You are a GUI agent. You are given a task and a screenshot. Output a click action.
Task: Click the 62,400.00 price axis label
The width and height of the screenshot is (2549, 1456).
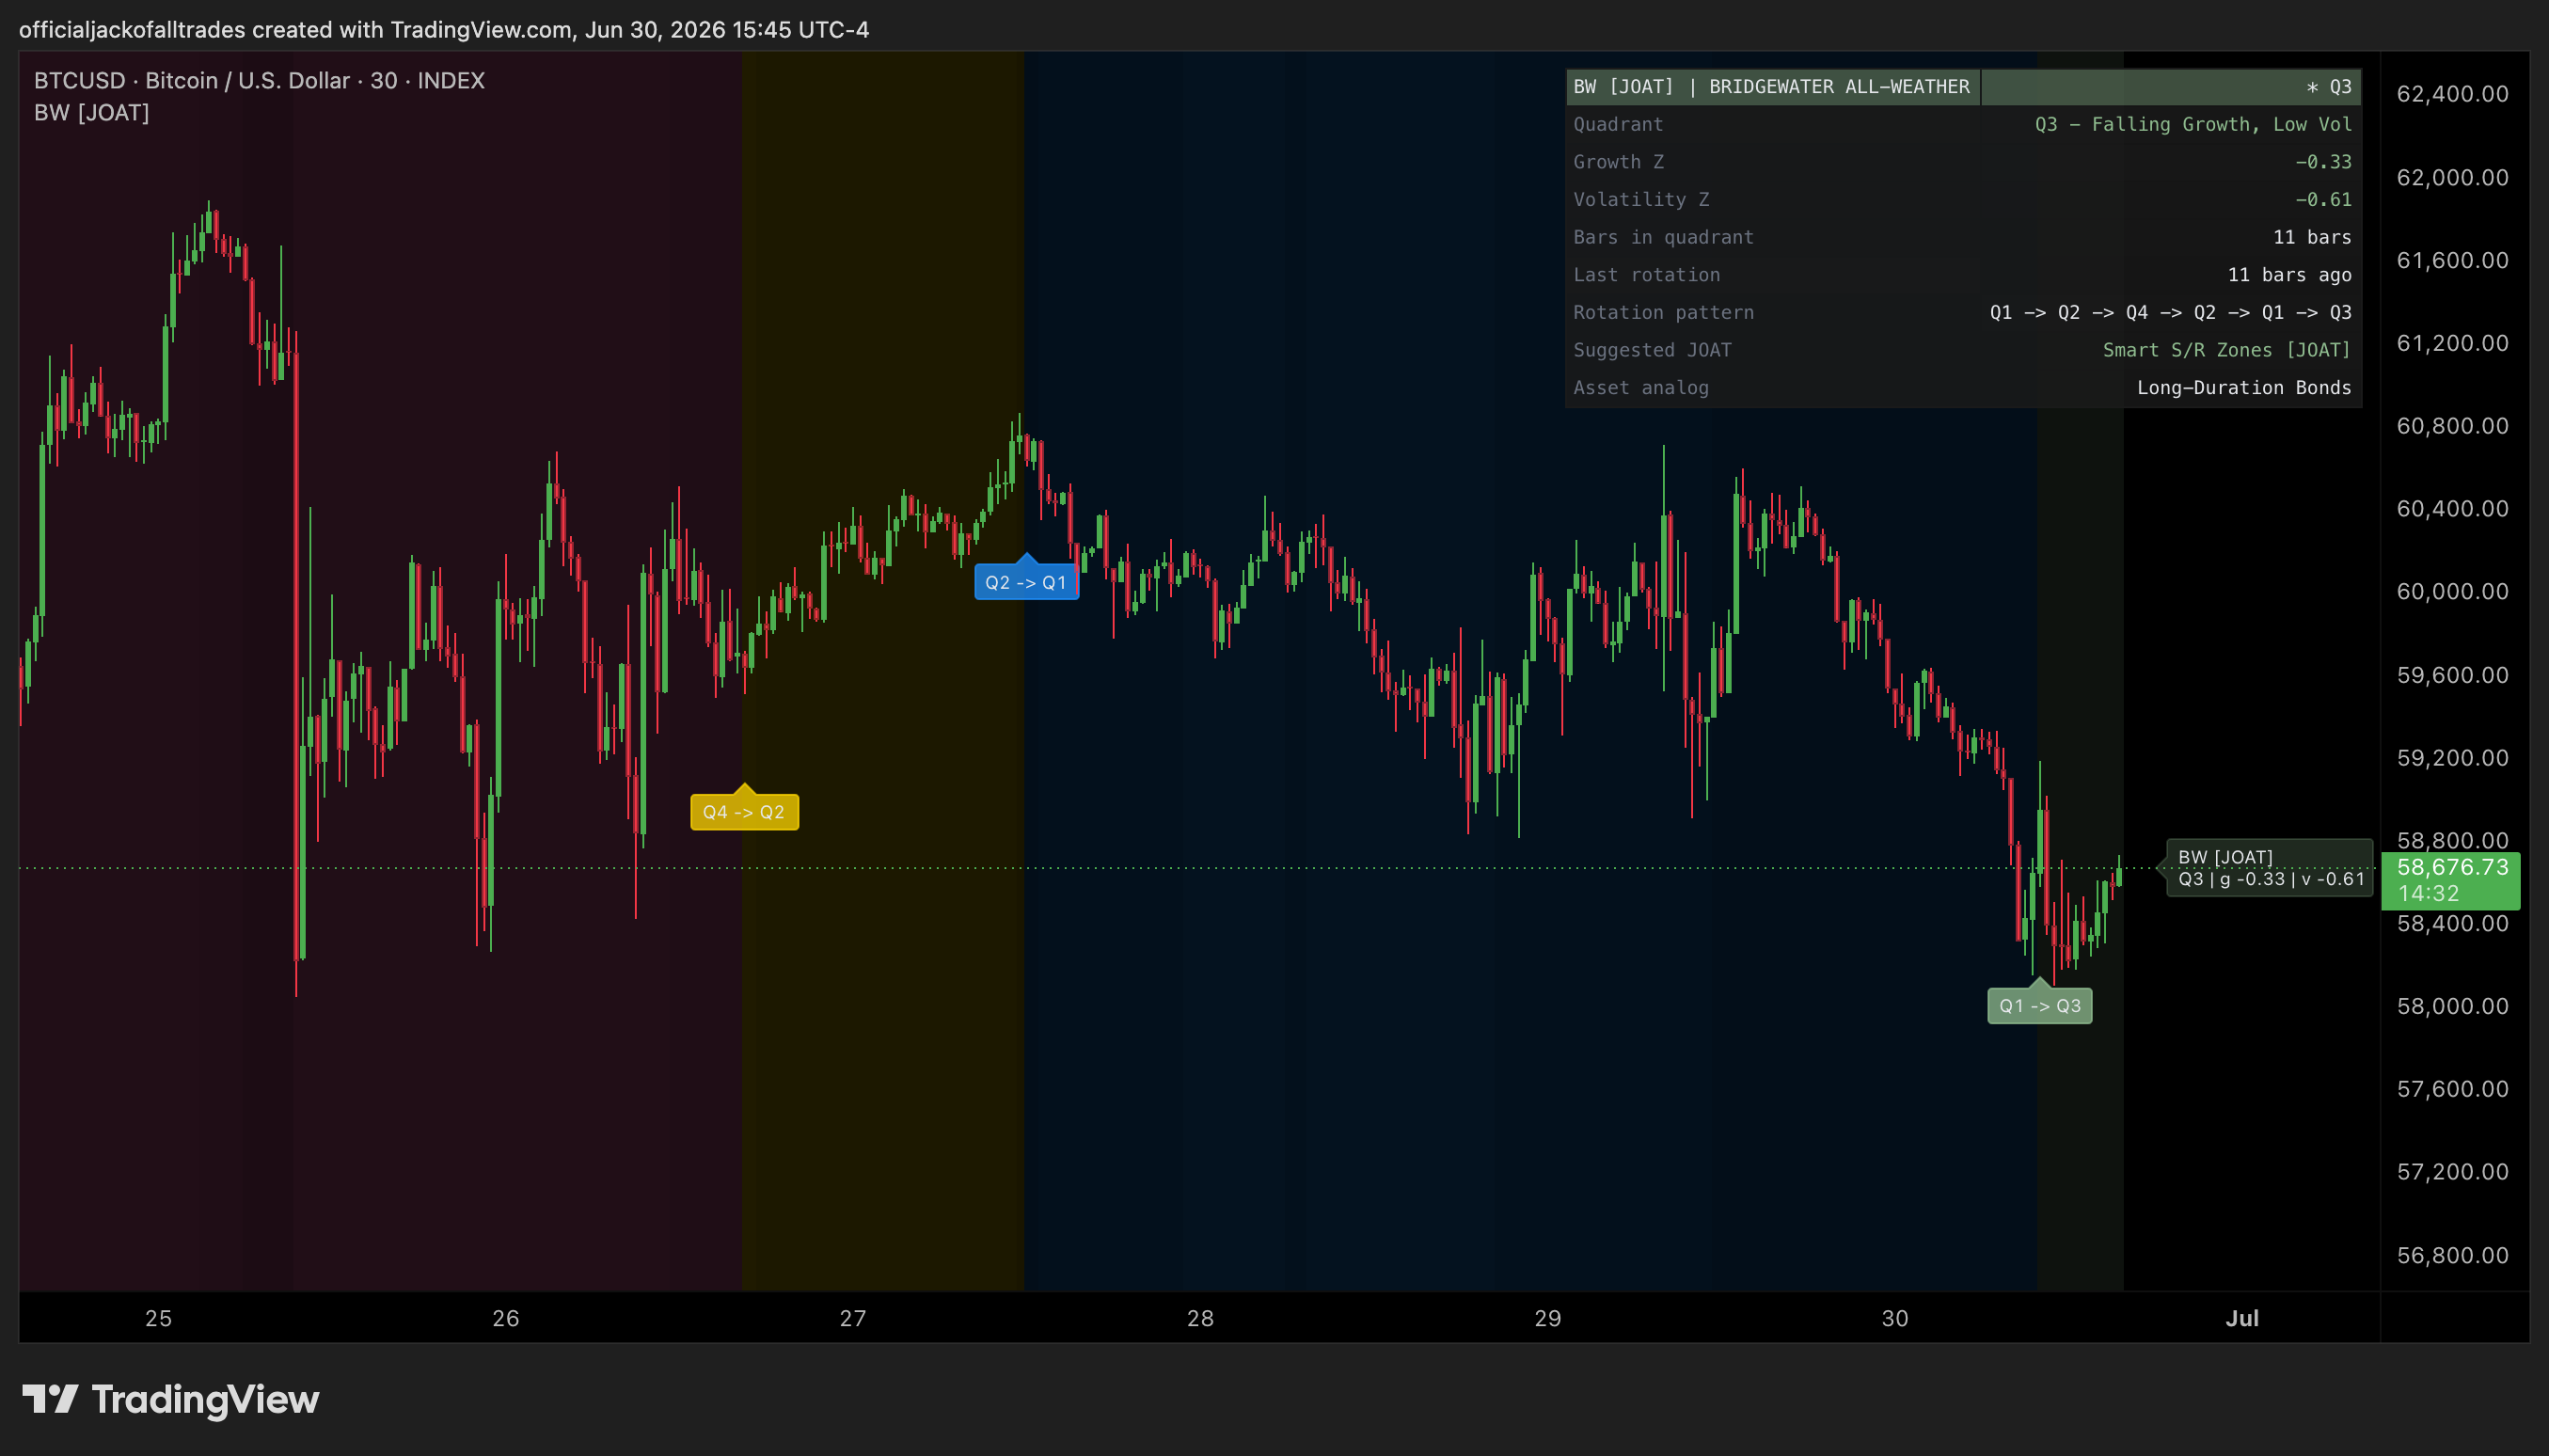[2452, 94]
